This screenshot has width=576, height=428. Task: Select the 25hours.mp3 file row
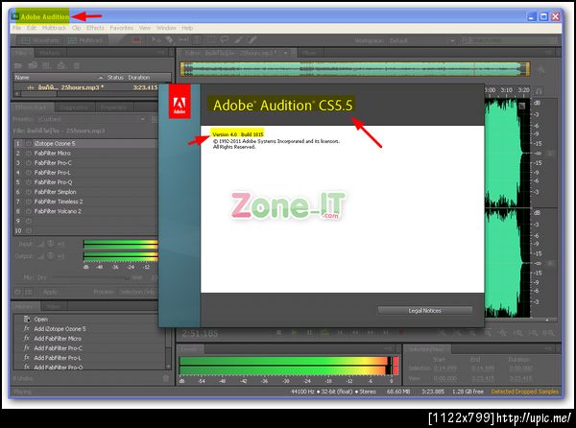(x=86, y=87)
